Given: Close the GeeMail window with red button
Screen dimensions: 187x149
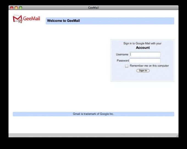Looking at the screenshot, I should (12, 8).
